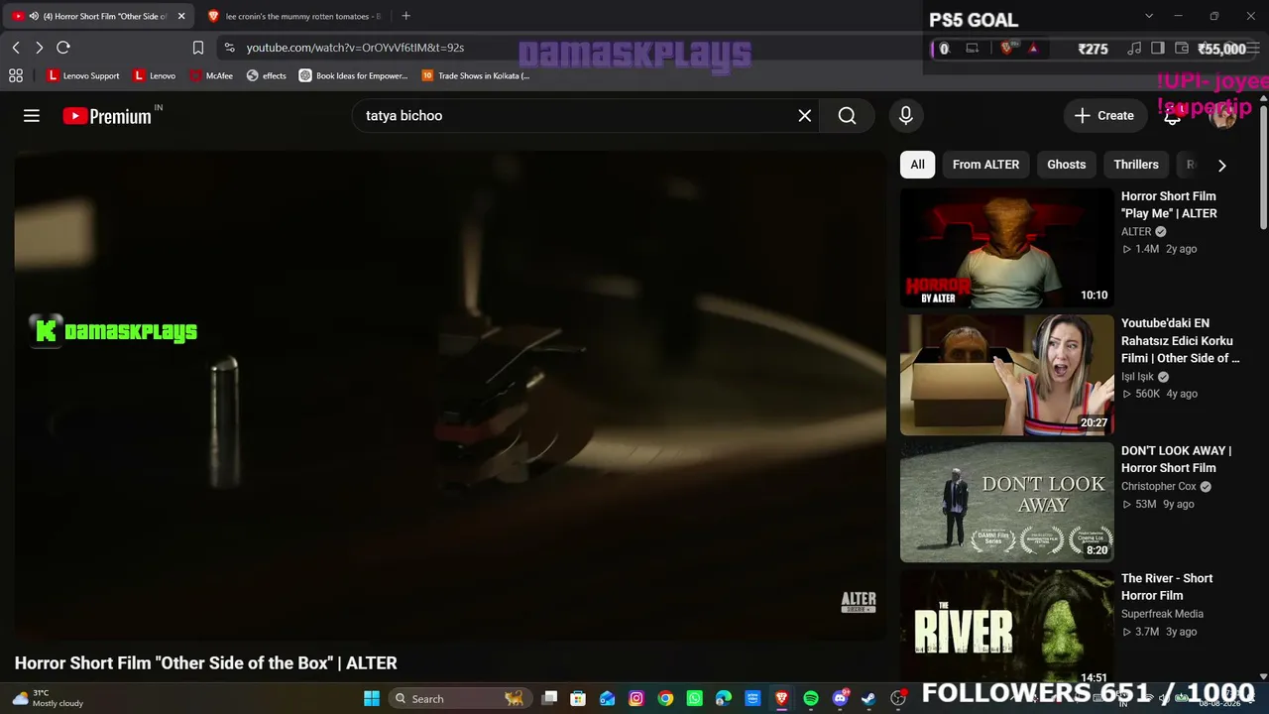The image size is (1269, 714).
Task: Close the Horror Short Film tab
Action: (x=181, y=16)
